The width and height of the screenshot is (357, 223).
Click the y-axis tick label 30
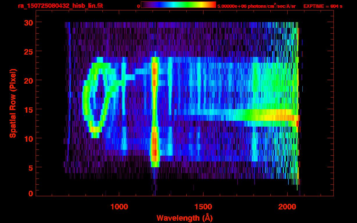click(x=28, y=22)
